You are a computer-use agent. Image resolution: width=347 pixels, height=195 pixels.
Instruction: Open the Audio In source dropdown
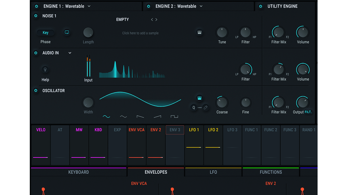click(70, 53)
